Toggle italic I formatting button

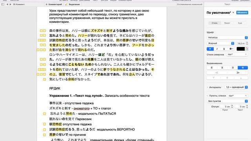[217, 49]
